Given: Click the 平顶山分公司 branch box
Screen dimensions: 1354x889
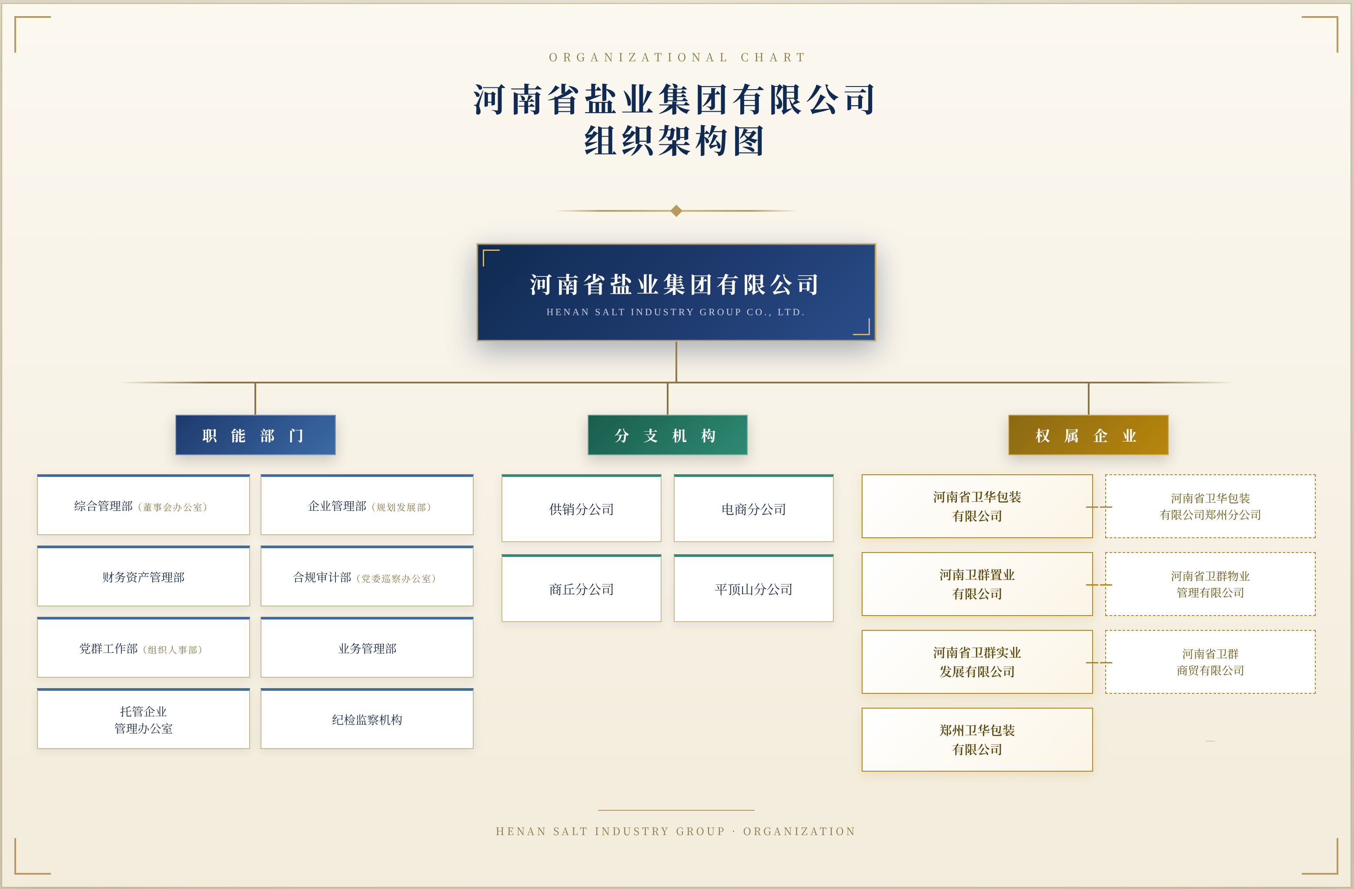Looking at the screenshot, I should [754, 588].
